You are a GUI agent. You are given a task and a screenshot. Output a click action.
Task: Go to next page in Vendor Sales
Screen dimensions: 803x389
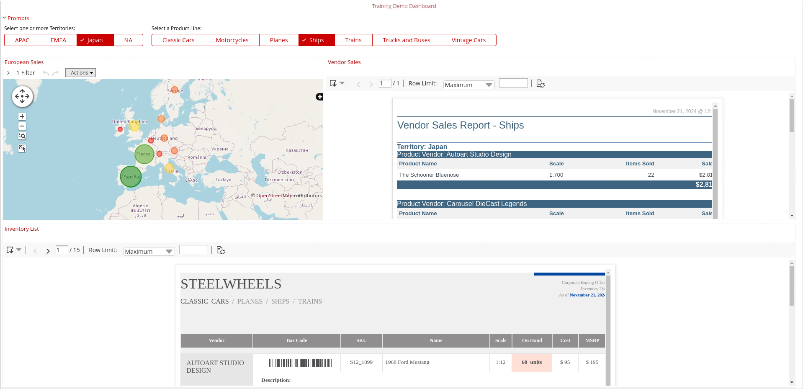pos(371,84)
